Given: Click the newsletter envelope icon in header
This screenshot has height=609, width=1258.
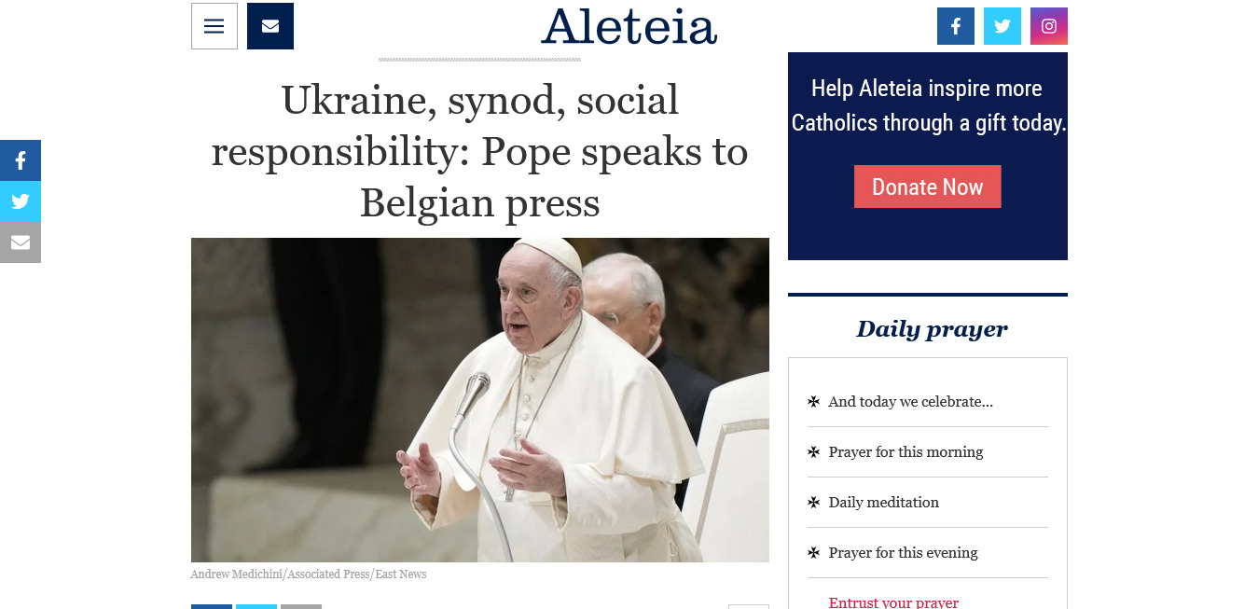Looking at the screenshot, I should 270,26.
